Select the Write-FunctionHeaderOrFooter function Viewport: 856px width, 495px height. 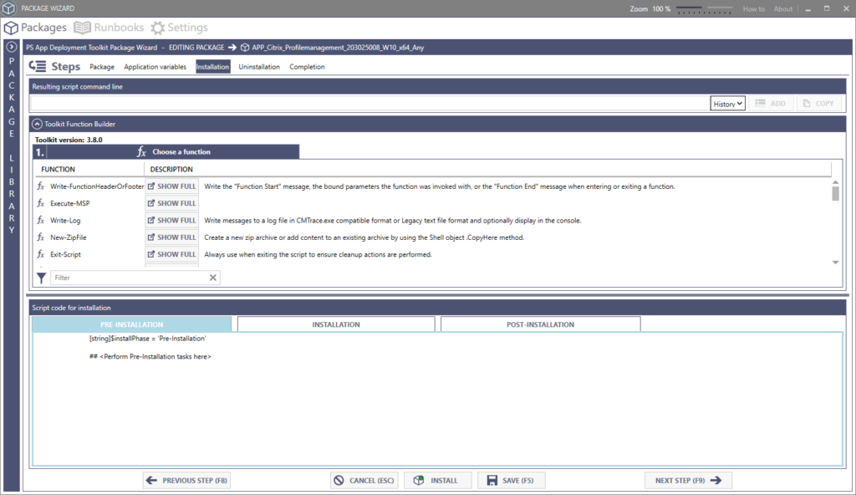pos(97,186)
